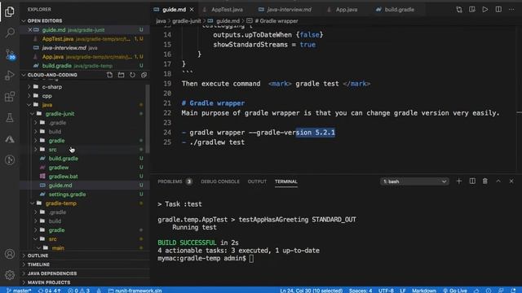Click 'Gradle wrapper' breadcrumb item

[x=272, y=21]
